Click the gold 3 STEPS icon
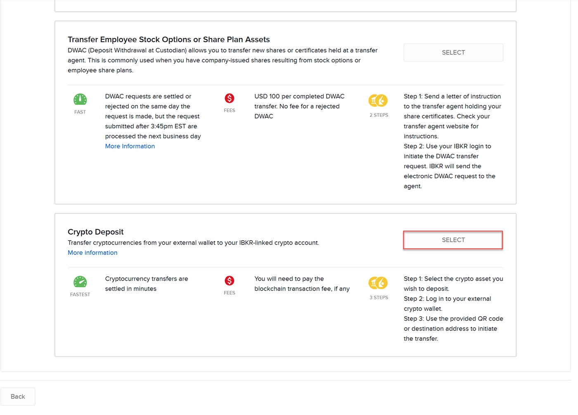The image size is (578, 415). coord(378,283)
